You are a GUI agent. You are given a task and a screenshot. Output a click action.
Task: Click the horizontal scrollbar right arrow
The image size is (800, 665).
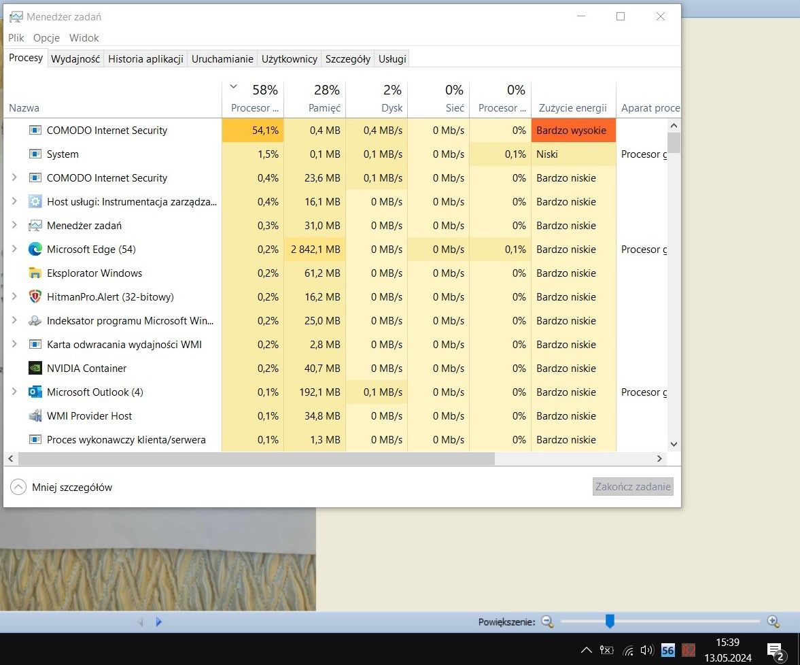click(x=660, y=458)
